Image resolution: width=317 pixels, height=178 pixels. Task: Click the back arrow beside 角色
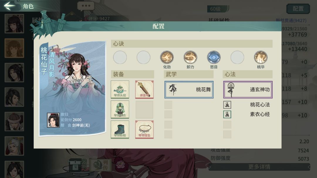(9, 6)
